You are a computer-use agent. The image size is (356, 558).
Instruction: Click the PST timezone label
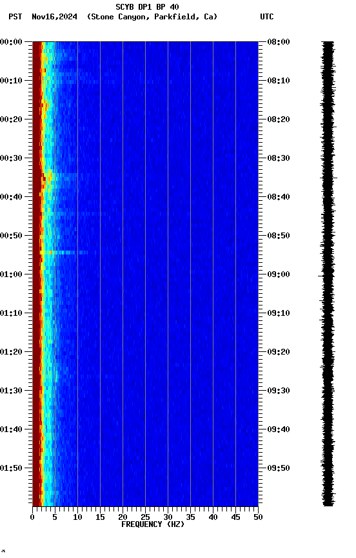(15, 17)
